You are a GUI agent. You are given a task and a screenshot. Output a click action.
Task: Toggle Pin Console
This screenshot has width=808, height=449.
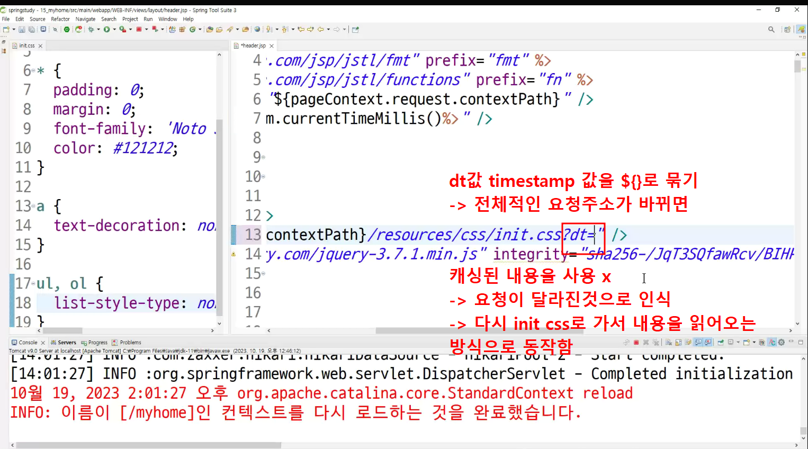(721, 343)
